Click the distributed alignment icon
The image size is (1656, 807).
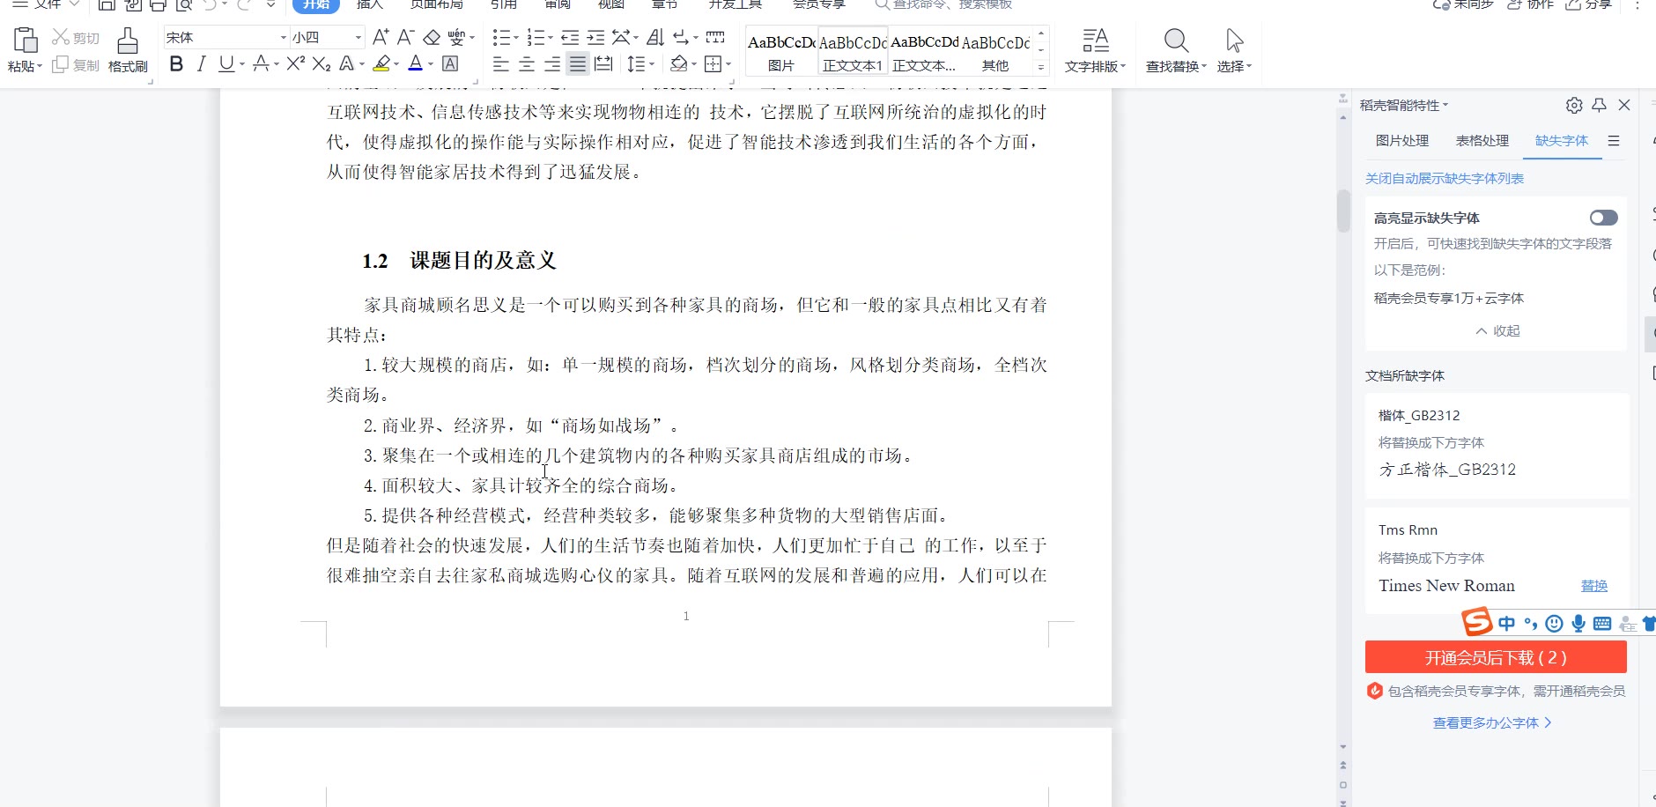603,63
